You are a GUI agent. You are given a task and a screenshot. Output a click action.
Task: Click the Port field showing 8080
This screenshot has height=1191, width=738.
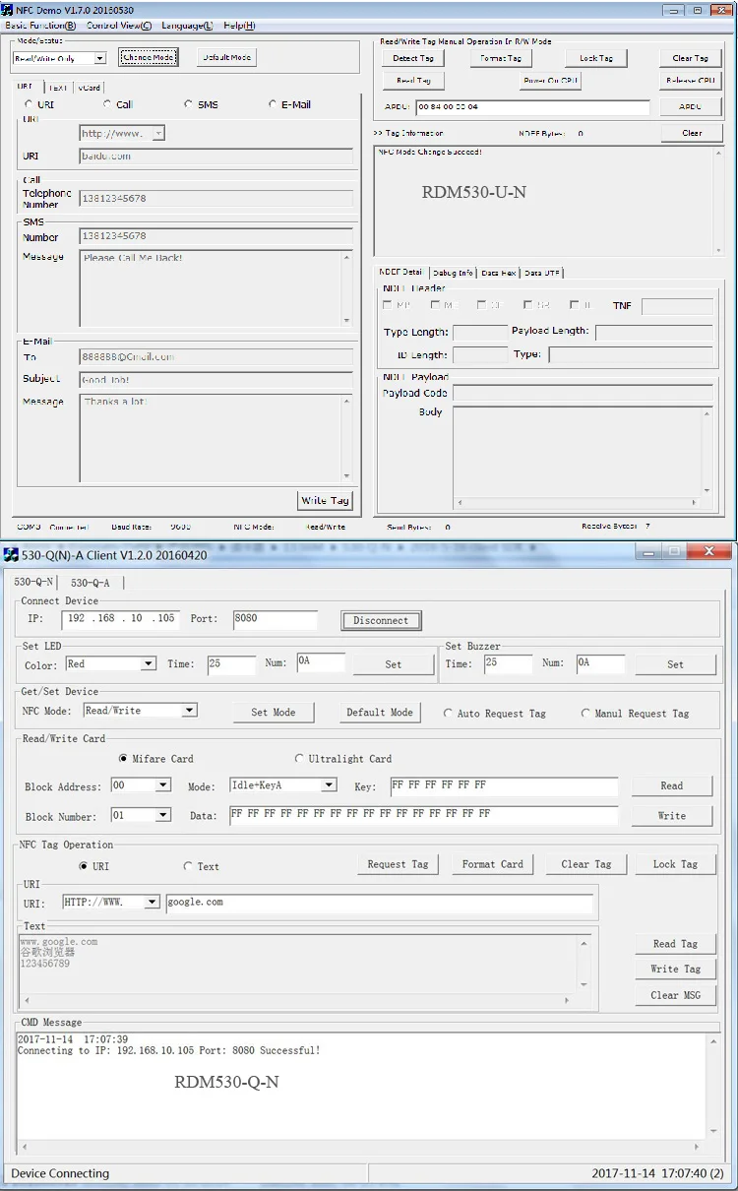(x=275, y=619)
